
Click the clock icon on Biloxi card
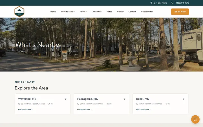(x=137, y=104)
